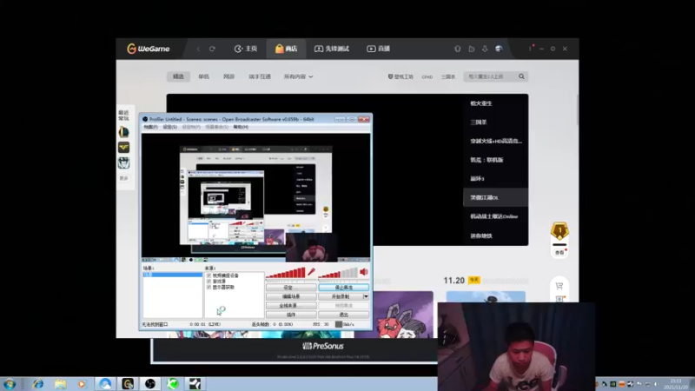
Task: Open the OBS taskbar icon
Action: 149,384
